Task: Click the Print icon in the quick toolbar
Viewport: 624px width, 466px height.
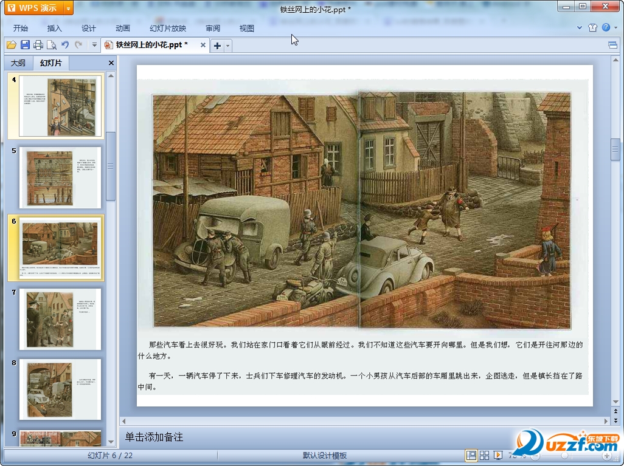Action: pos(38,45)
